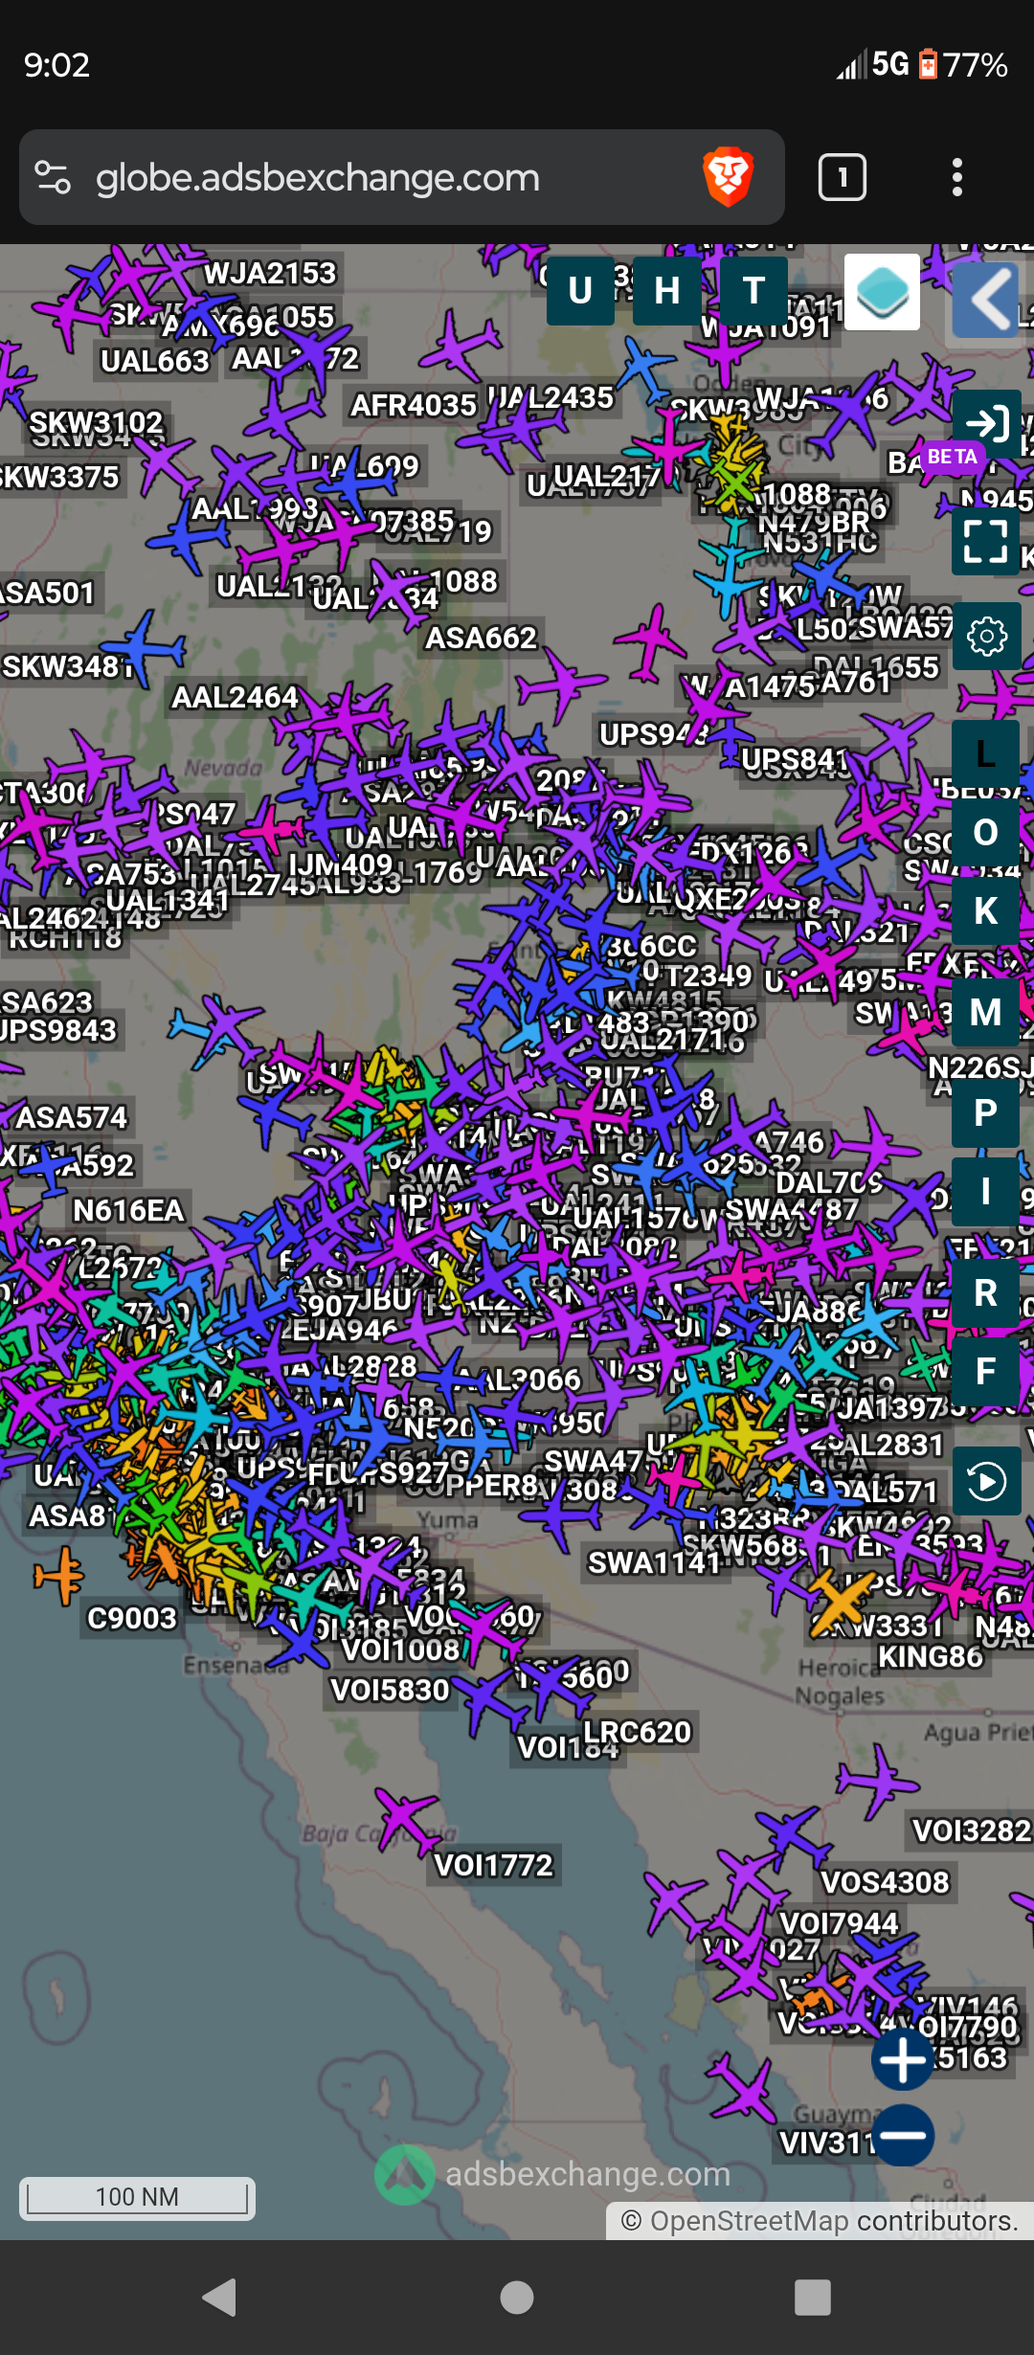Select aircraft label WJA2153
1034x2355 pixels.
pyautogui.click(x=270, y=274)
